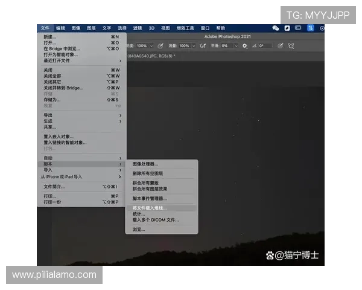Choose 存储为... from File menu
Image resolution: width=362 pixels, height=290 pixels.
tap(81, 100)
